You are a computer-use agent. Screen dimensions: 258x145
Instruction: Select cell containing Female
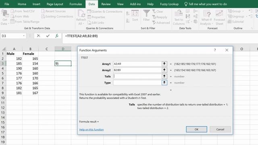tap(31, 54)
